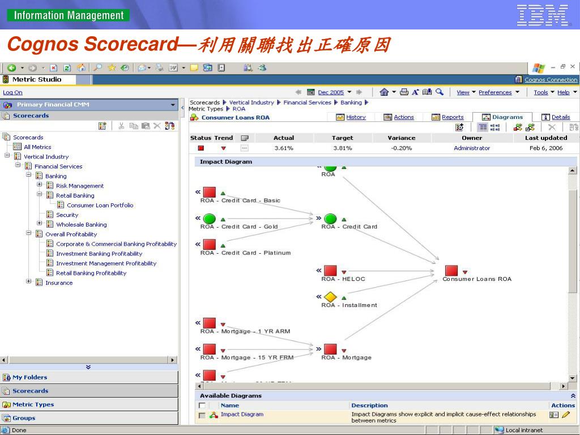Tick the Impact Diagram row checkbox
Screen dimensions: 580x435
[x=202, y=415]
